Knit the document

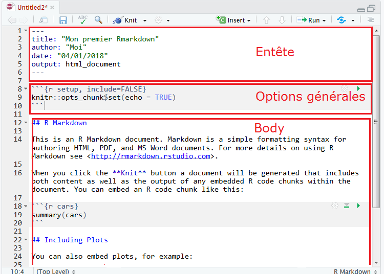[x=124, y=20]
